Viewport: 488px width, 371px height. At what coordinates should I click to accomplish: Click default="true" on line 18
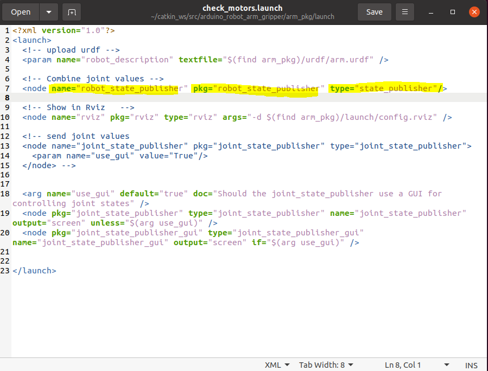tap(154, 194)
